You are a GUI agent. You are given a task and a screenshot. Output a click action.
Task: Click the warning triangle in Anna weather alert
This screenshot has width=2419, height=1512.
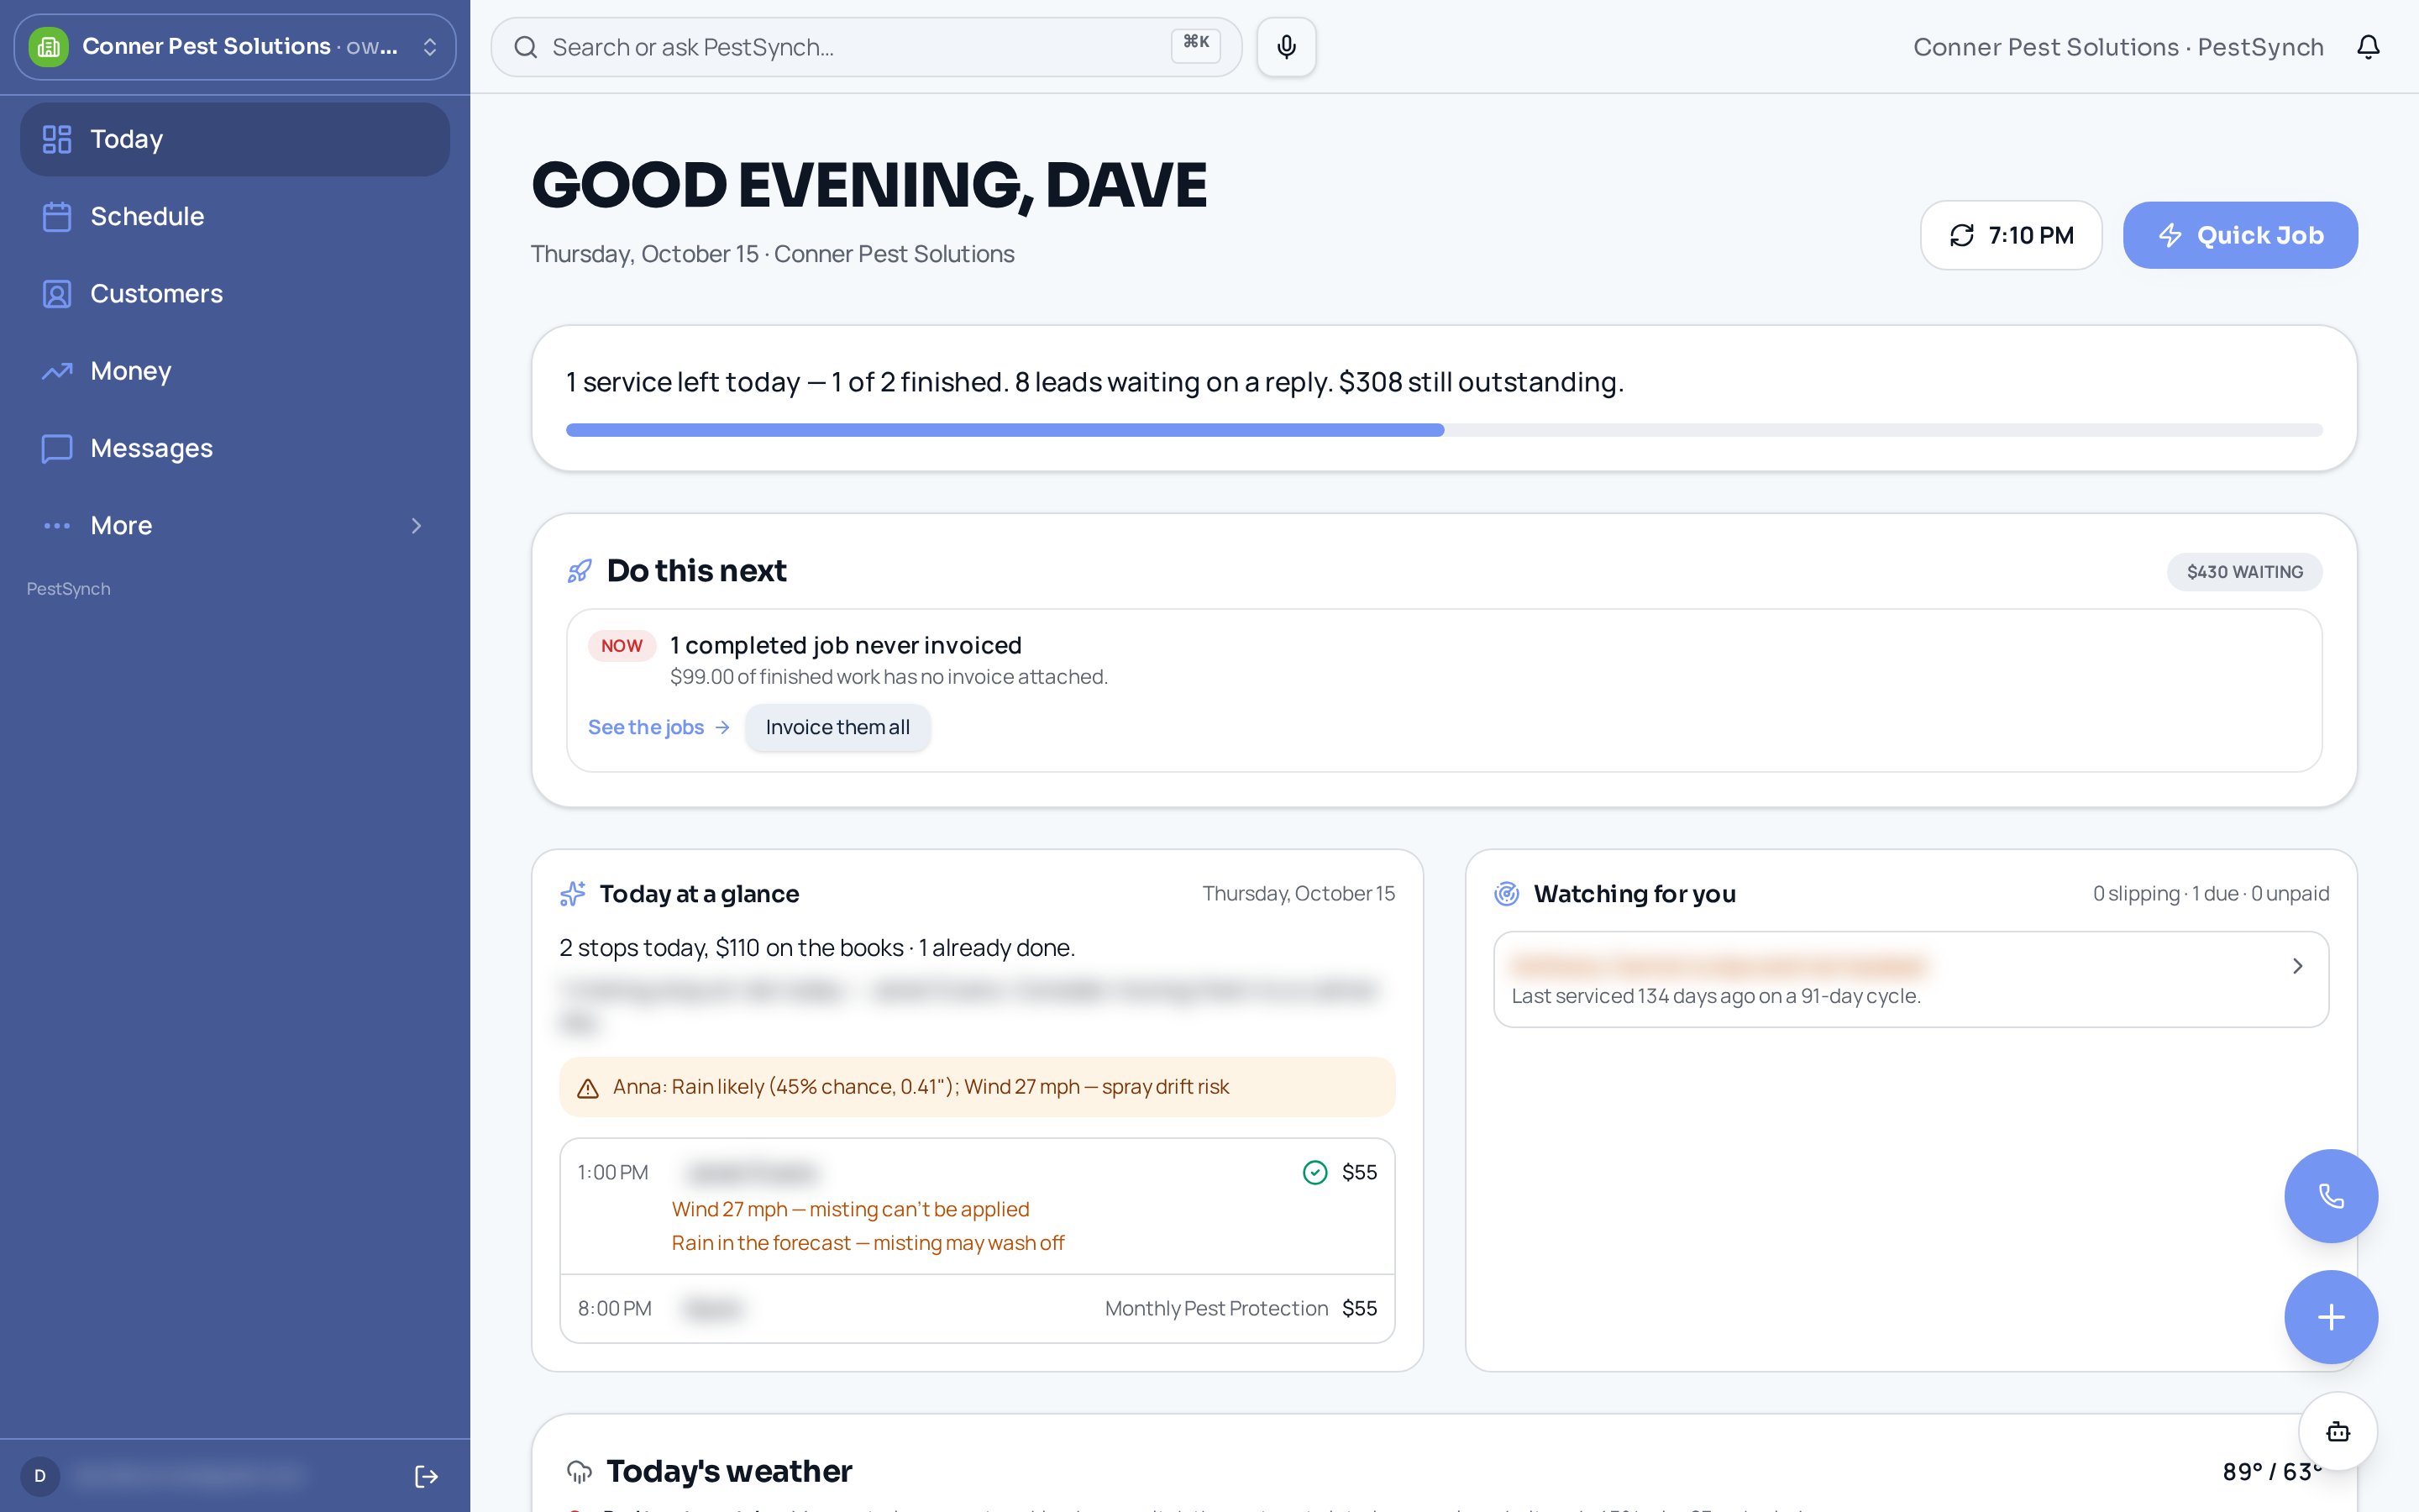point(588,1088)
